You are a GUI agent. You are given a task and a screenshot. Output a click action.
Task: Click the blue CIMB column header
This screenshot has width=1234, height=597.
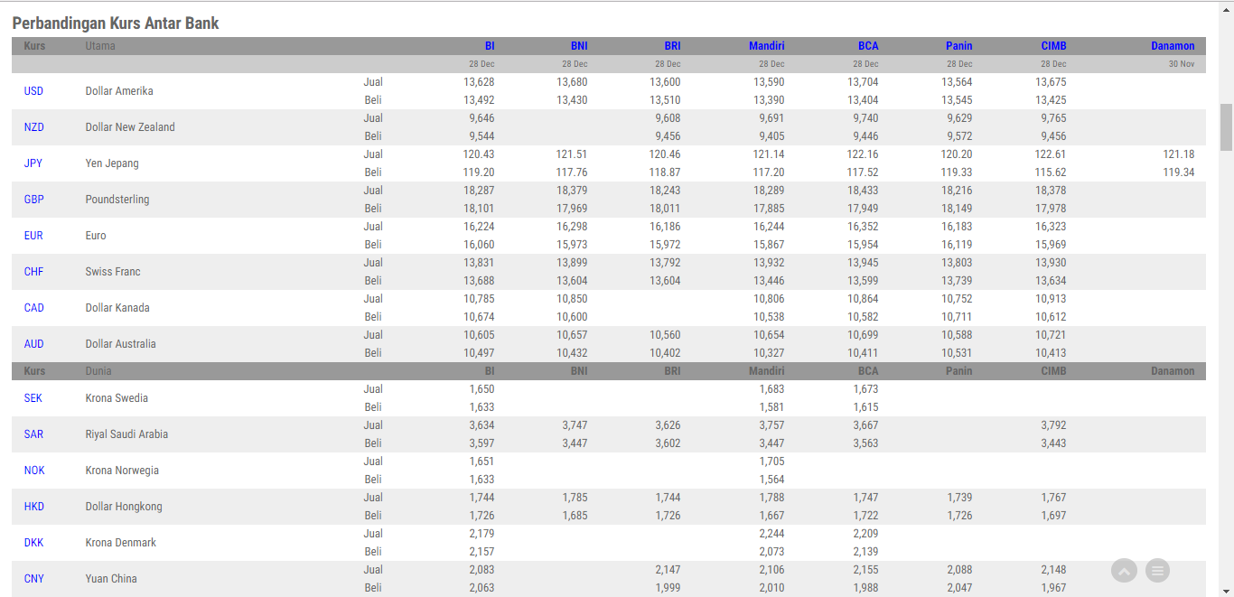point(1053,46)
